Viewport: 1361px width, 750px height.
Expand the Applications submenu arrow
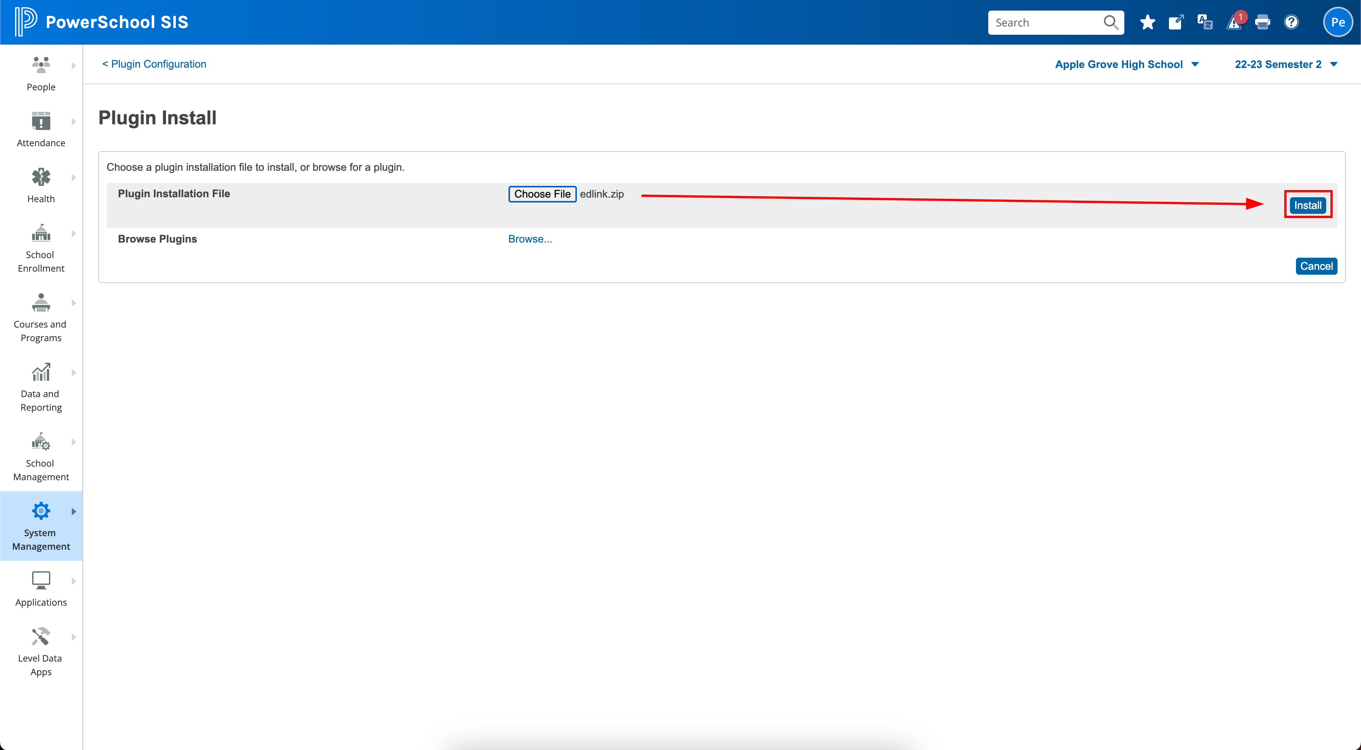[x=74, y=581]
